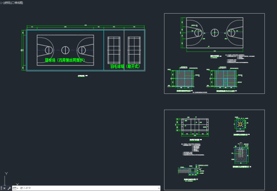This screenshot has width=277, height=191.
Task: Open the viewport [-] controls menu
Action: click(x=2, y=3)
